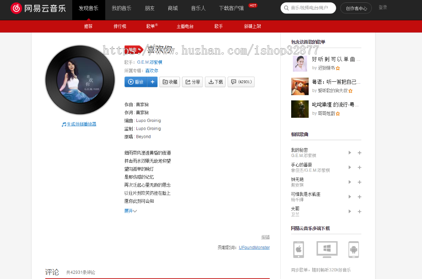Play similar song 我的秘密
The width and height of the screenshot is (422, 279).
tap(350, 153)
